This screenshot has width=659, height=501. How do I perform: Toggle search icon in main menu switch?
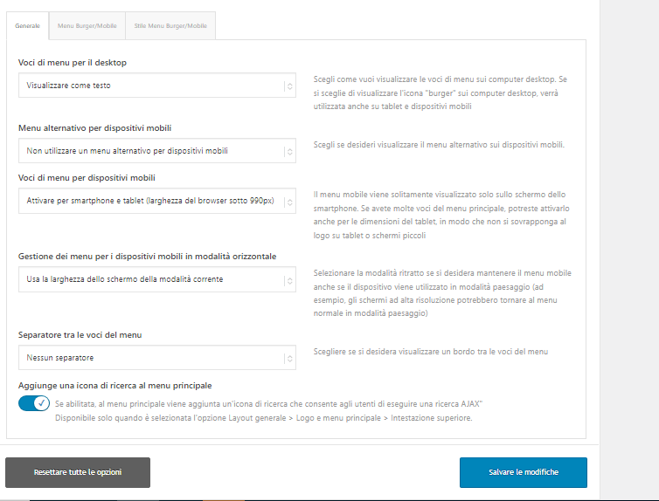(x=34, y=403)
